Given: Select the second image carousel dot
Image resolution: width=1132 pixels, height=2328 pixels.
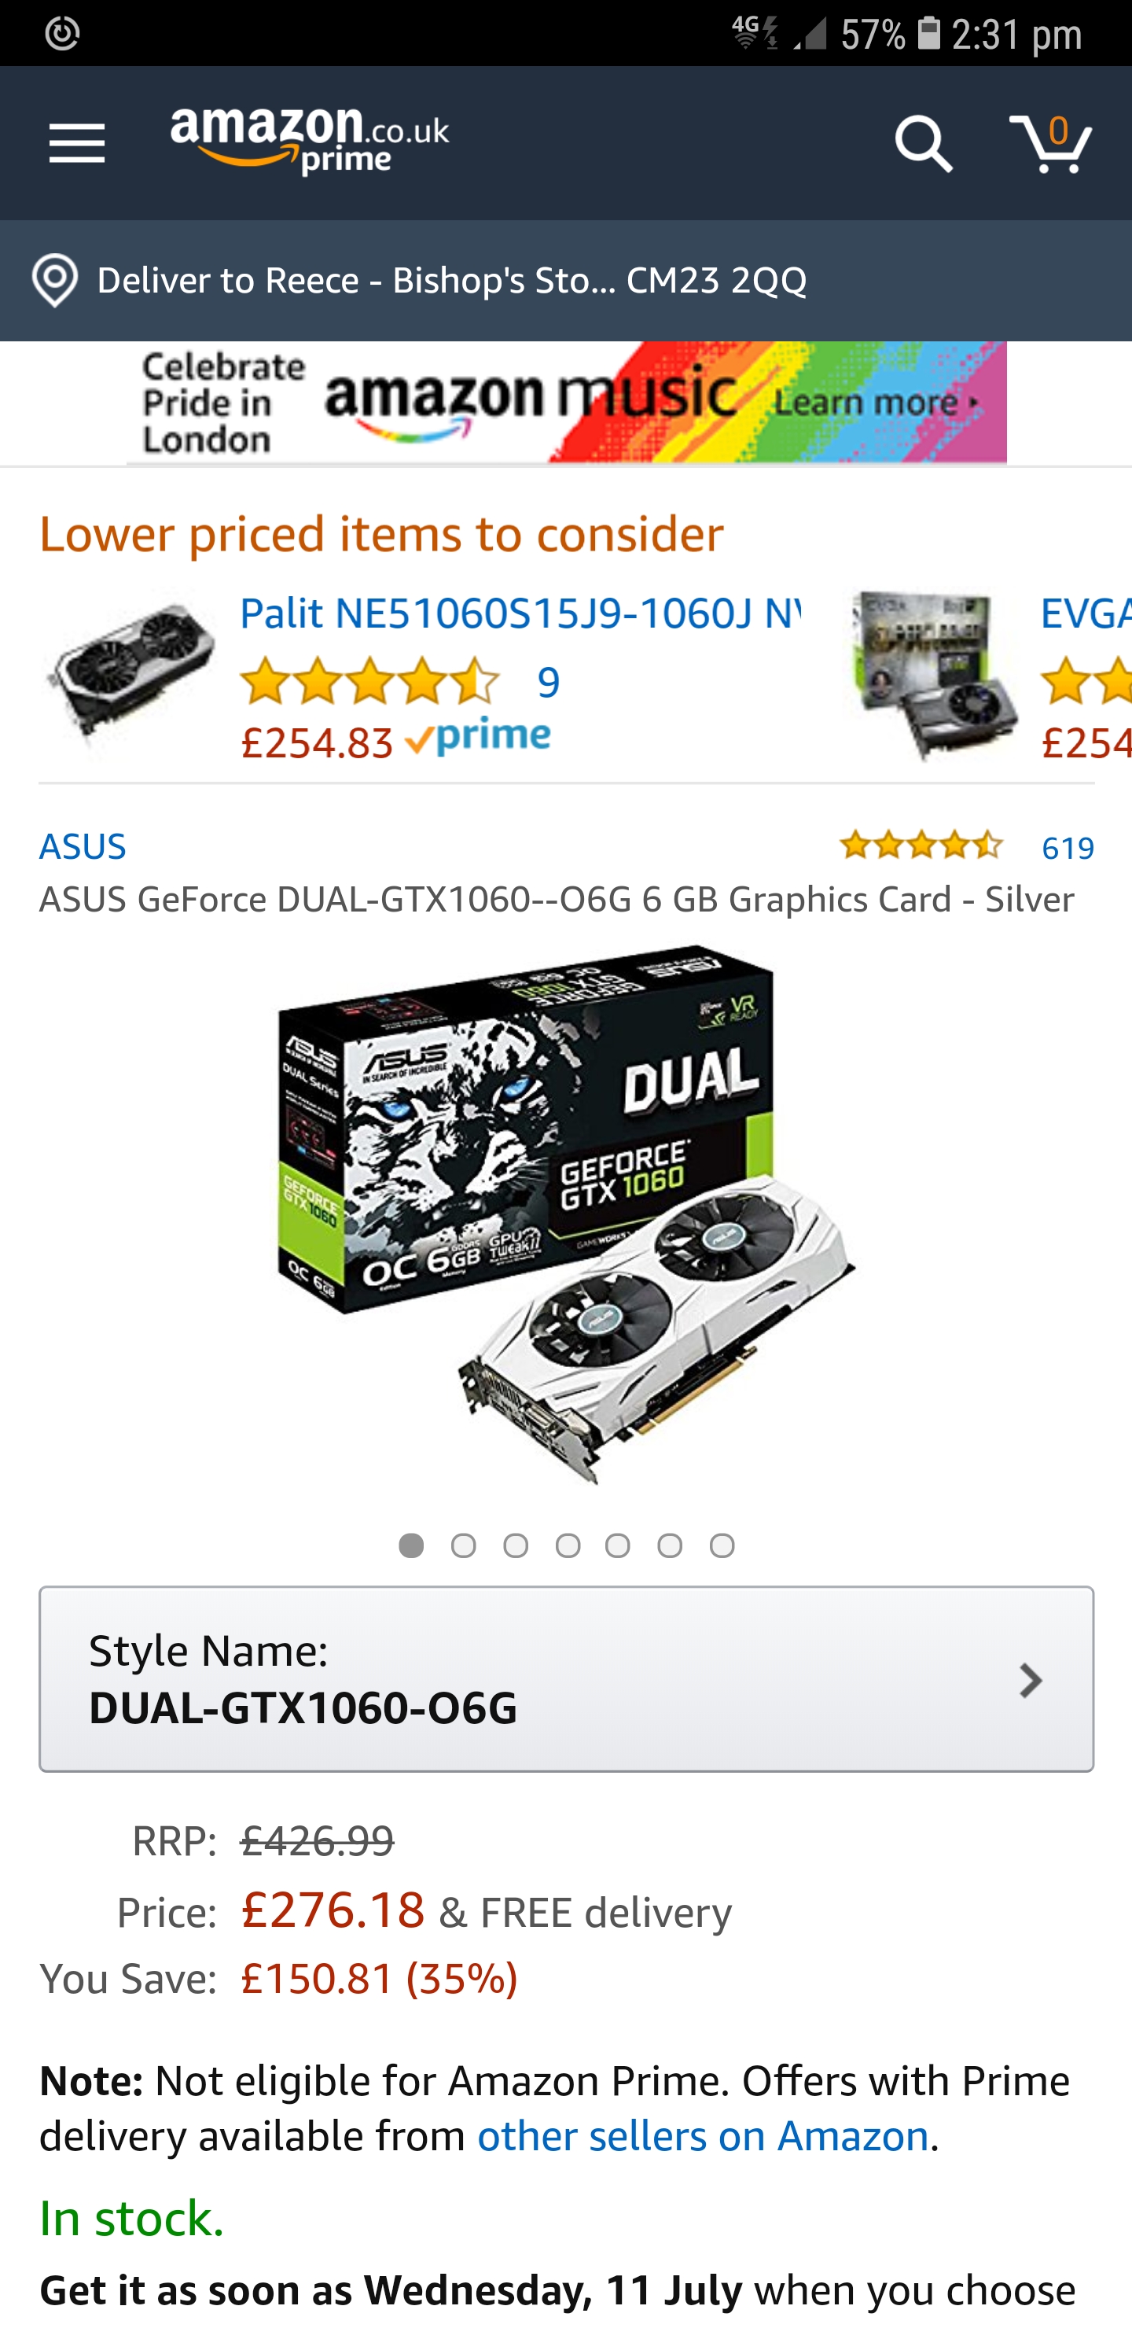Looking at the screenshot, I should pyautogui.click(x=464, y=1545).
